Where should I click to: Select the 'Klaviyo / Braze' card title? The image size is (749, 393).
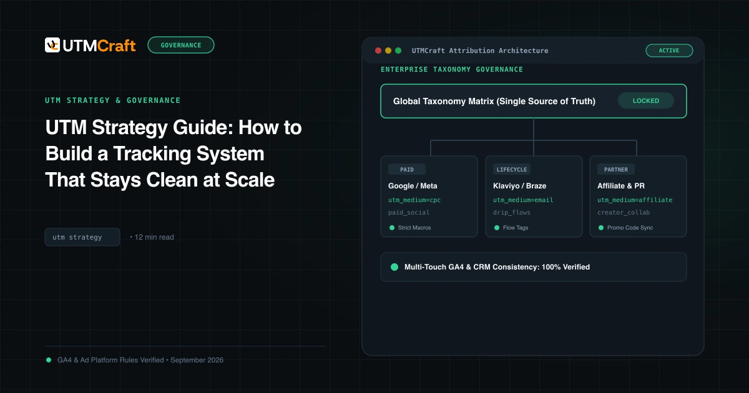click(519, 186)
